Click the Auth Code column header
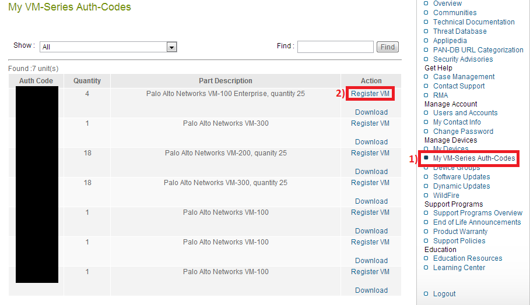Viewport: 530px width, 305px height. (36, 81)
